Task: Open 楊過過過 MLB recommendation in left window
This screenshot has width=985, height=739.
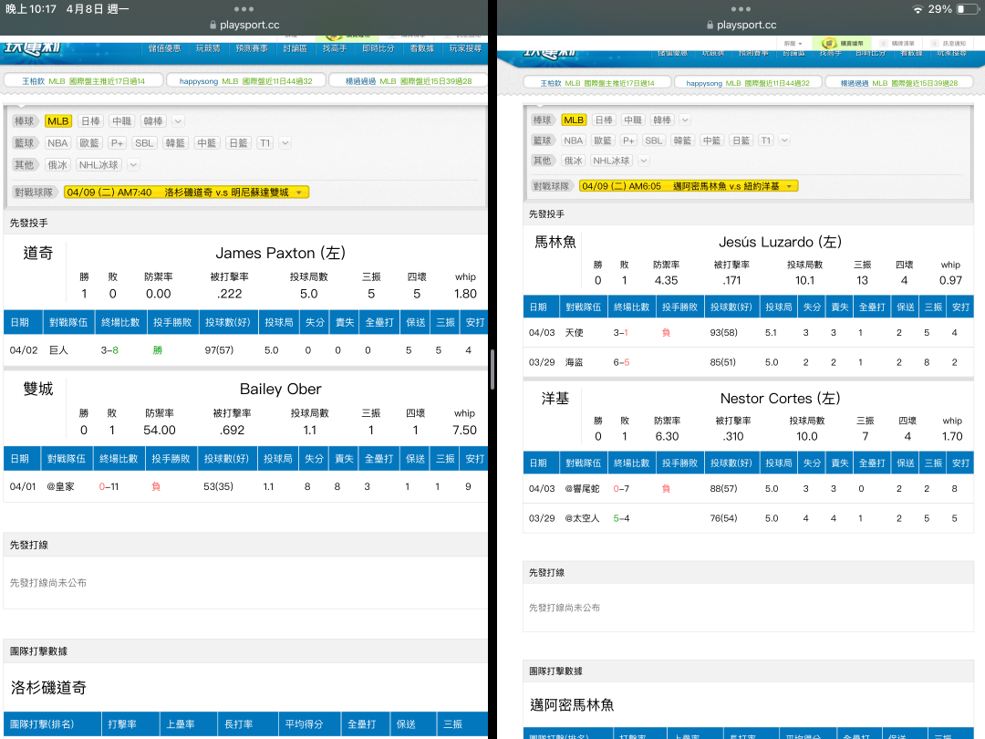Action: [409, 81]
